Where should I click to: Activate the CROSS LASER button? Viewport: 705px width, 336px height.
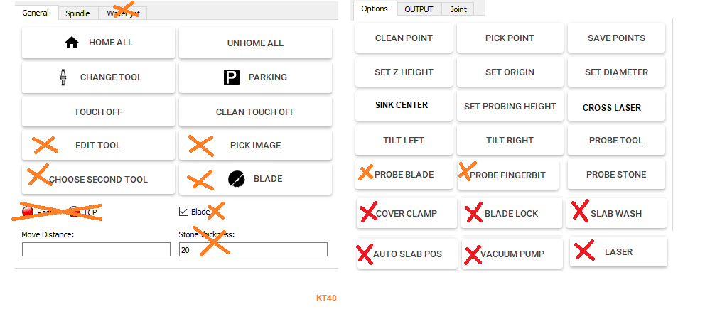612,108
